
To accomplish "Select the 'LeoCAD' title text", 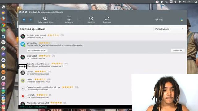I will coord(30,95).
